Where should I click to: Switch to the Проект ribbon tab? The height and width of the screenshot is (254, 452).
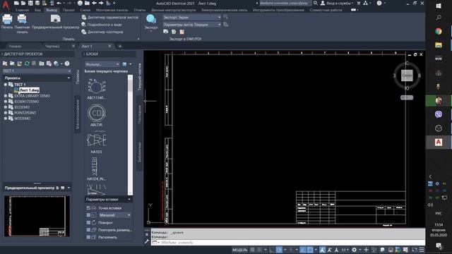pos(69,10)
